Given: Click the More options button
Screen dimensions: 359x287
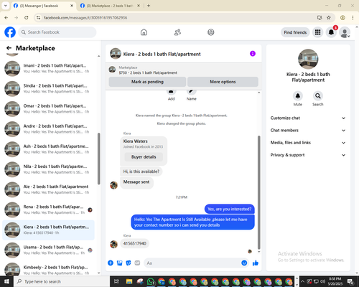Looking at the screenshot, I should [x=223, y=82].
